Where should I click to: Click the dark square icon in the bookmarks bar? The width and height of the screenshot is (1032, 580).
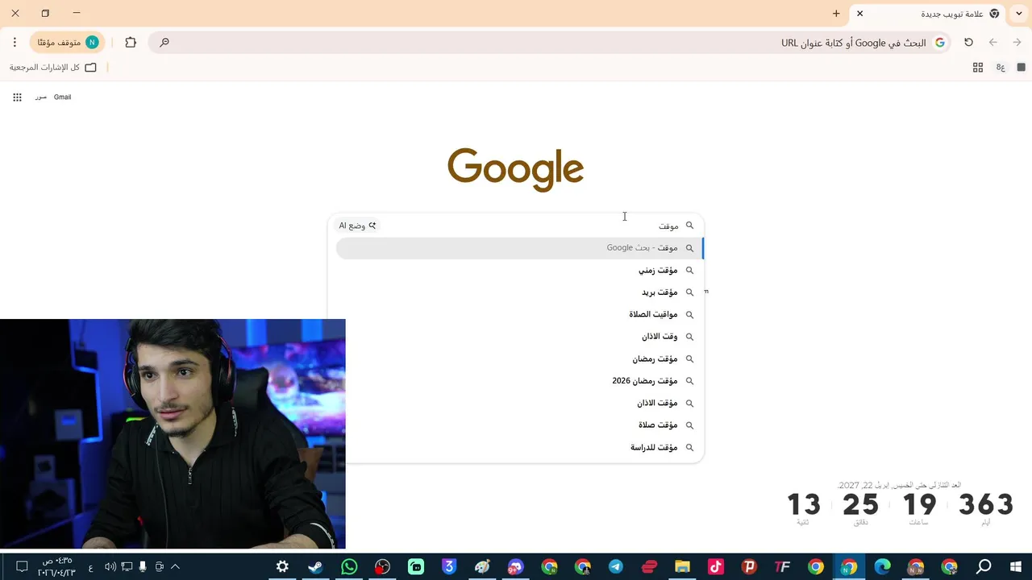tap(1022, 68)
